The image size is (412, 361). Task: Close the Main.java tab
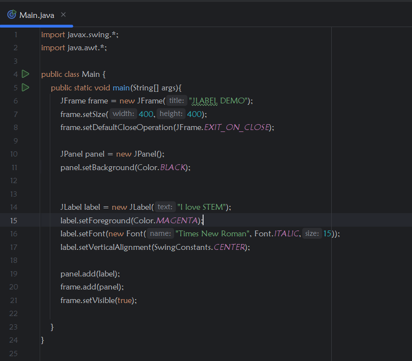[x=63, y=14]
